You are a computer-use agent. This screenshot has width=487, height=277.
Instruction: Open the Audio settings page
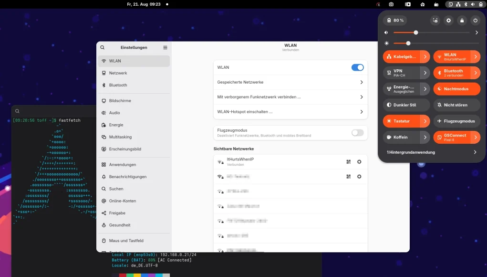coord(134,113)
